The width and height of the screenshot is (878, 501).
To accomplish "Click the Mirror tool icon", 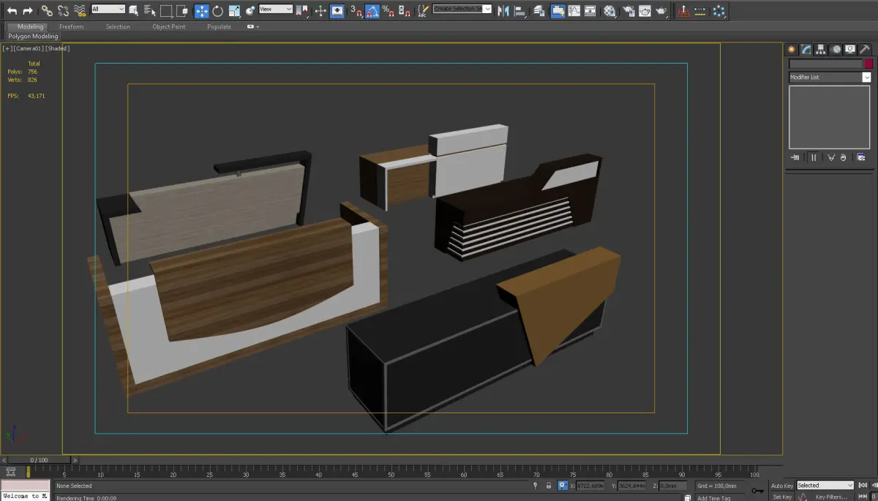I will 503,11.
